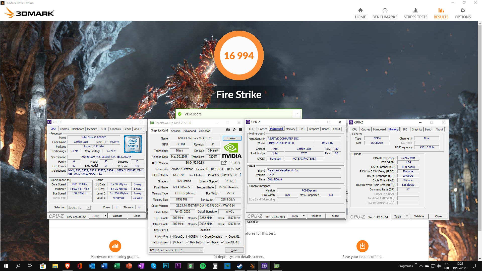The width and height of the screenshot is (482, 271).
Task: Open GPU selection dropdown NVIDIA GeForce GTX 1070
Action: (176, 250)
